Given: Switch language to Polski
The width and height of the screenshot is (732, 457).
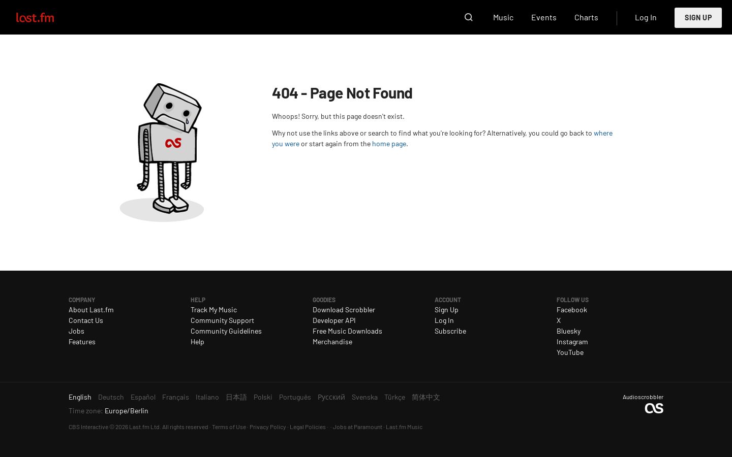Looking at the screenshot, I should [263, 397].
